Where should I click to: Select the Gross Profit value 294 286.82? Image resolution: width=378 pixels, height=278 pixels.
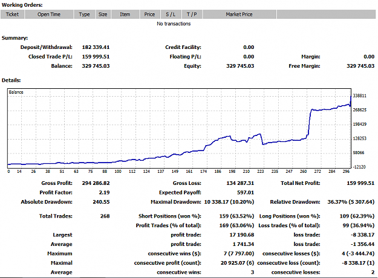96,183
